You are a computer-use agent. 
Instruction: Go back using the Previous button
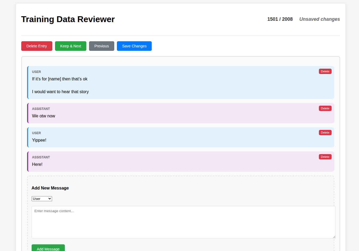102,46
